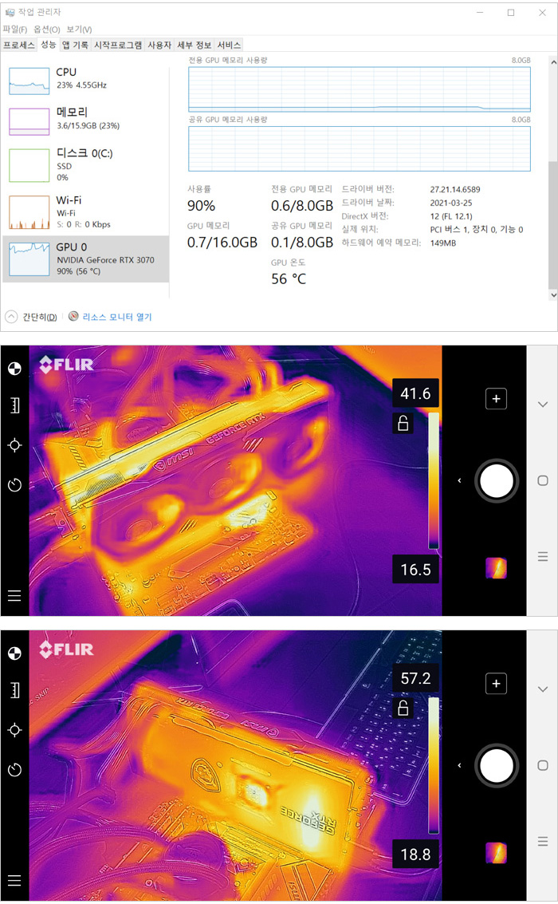Click the color temperature scale bar in 57.2 view
558x904 pixels.
pos(434,766)
